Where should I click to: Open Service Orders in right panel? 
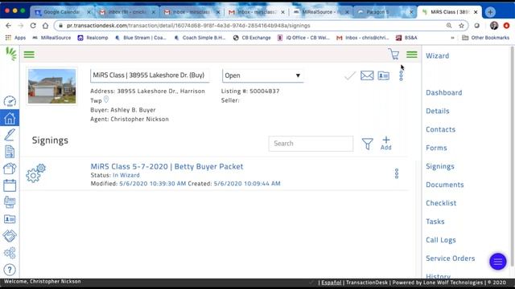pos(451,258)
